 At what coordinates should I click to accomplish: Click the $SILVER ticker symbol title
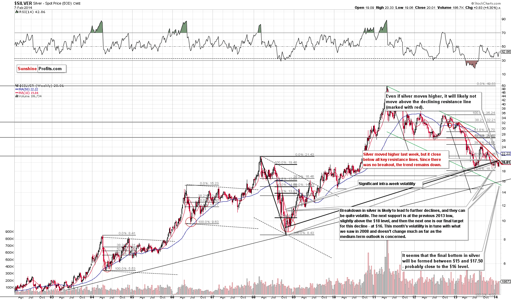[x=23, y=3]
